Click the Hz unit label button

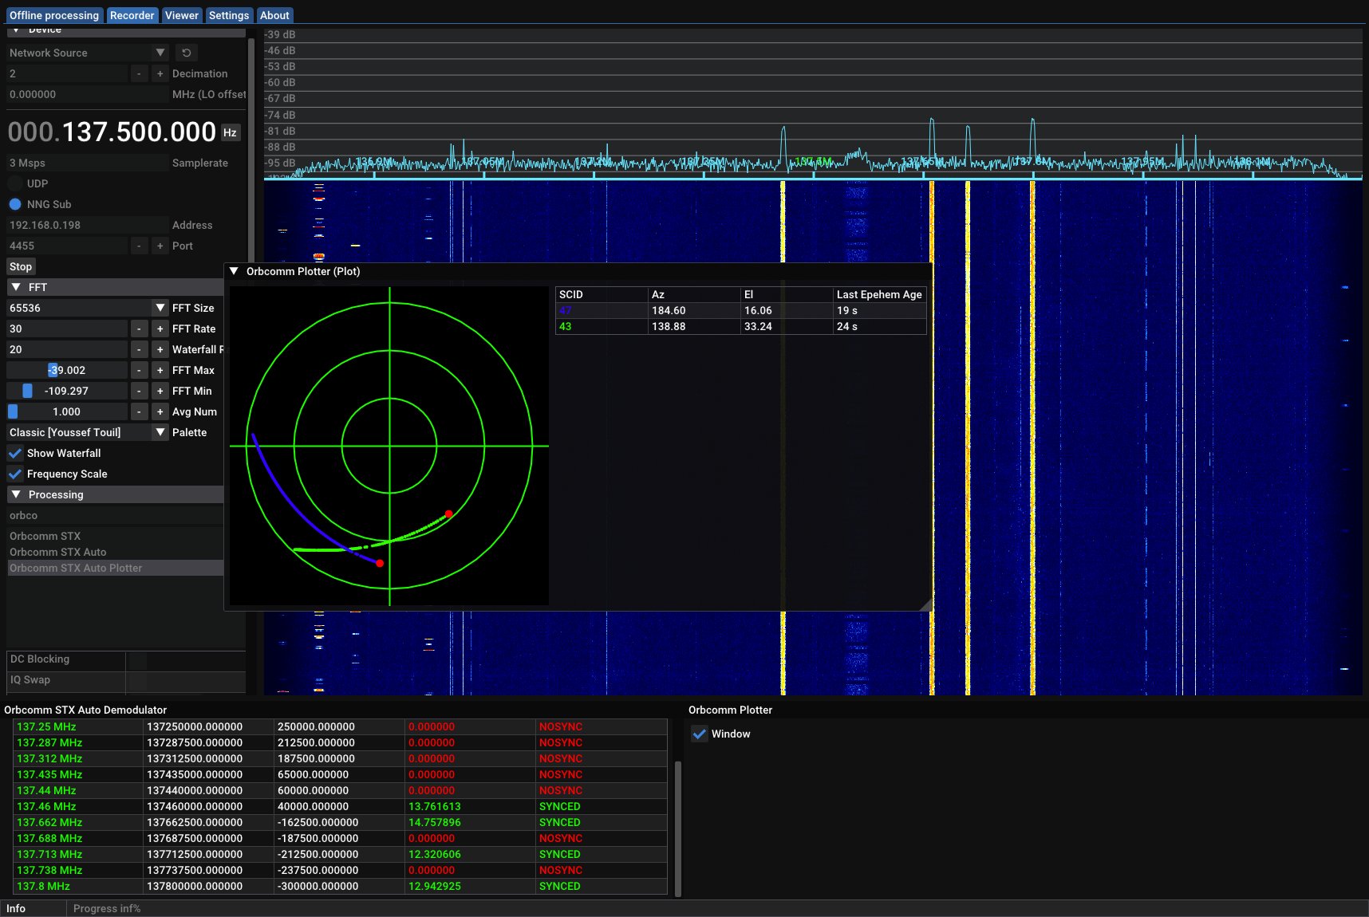pos(230,132)
